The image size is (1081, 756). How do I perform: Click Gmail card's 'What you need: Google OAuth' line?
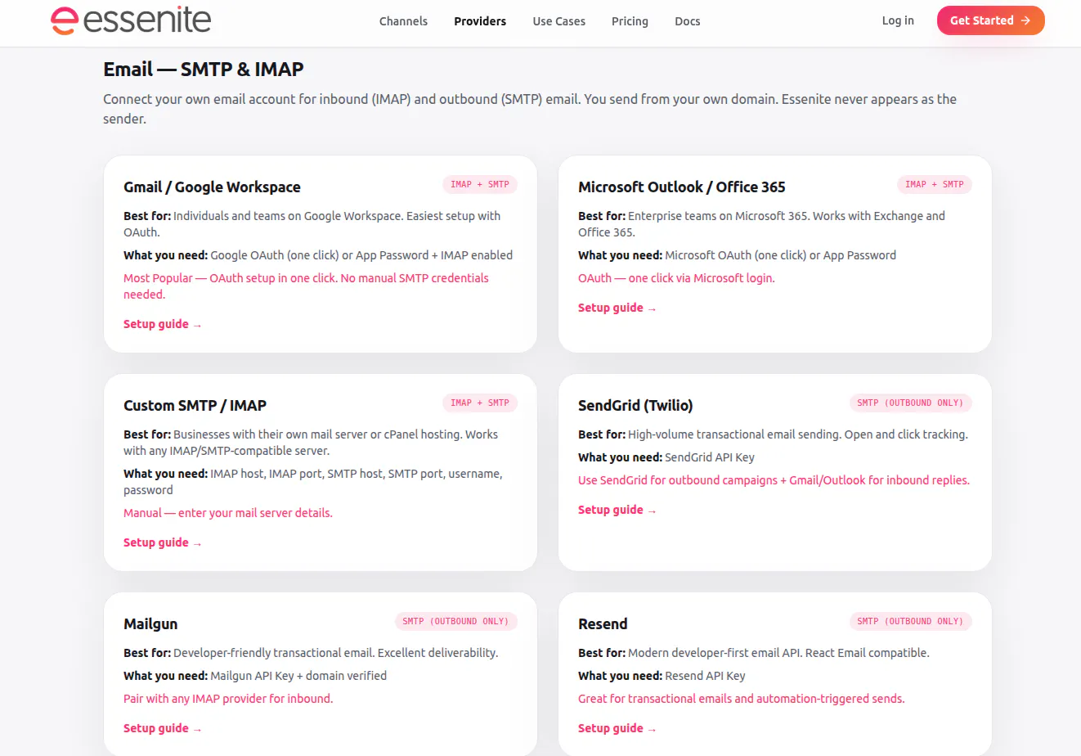click(x=318, y=255)
